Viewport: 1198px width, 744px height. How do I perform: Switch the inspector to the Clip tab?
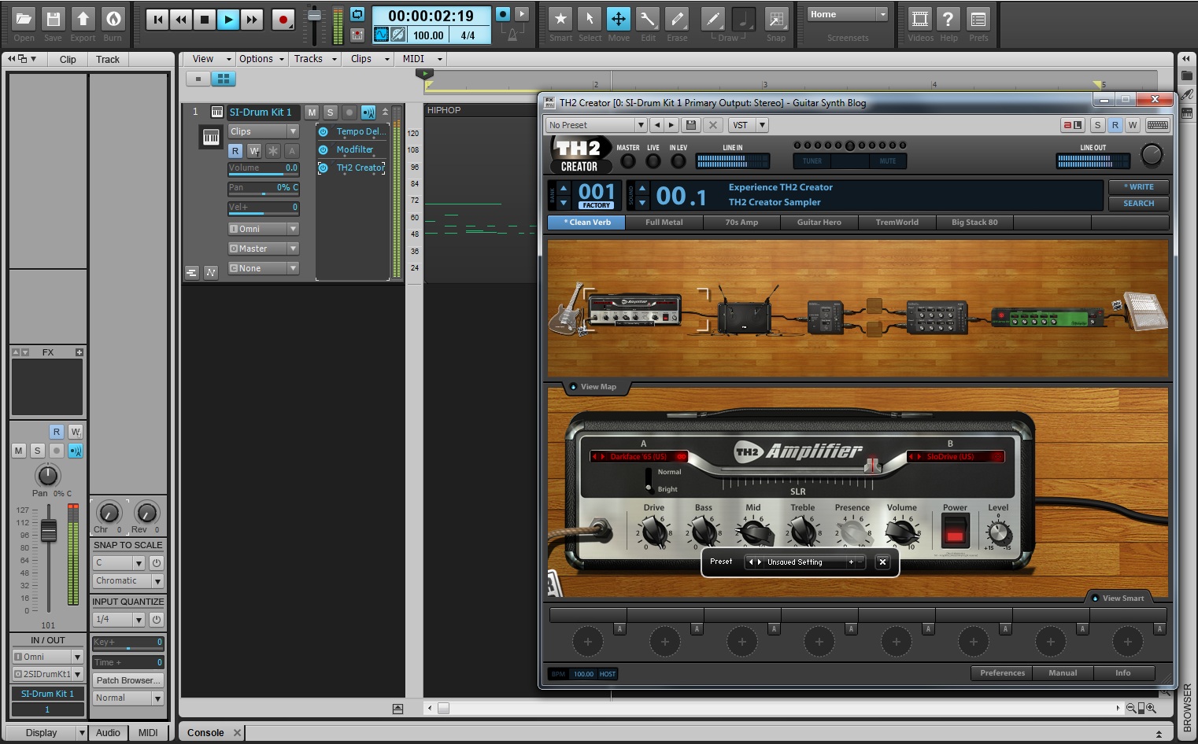[x=68, y=60]
